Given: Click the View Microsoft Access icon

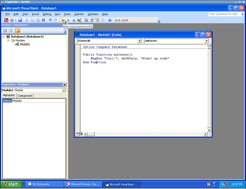Looking at the screenshot, I should 6,20.
